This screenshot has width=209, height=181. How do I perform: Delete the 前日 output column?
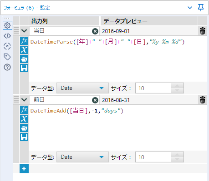[203, 100]
